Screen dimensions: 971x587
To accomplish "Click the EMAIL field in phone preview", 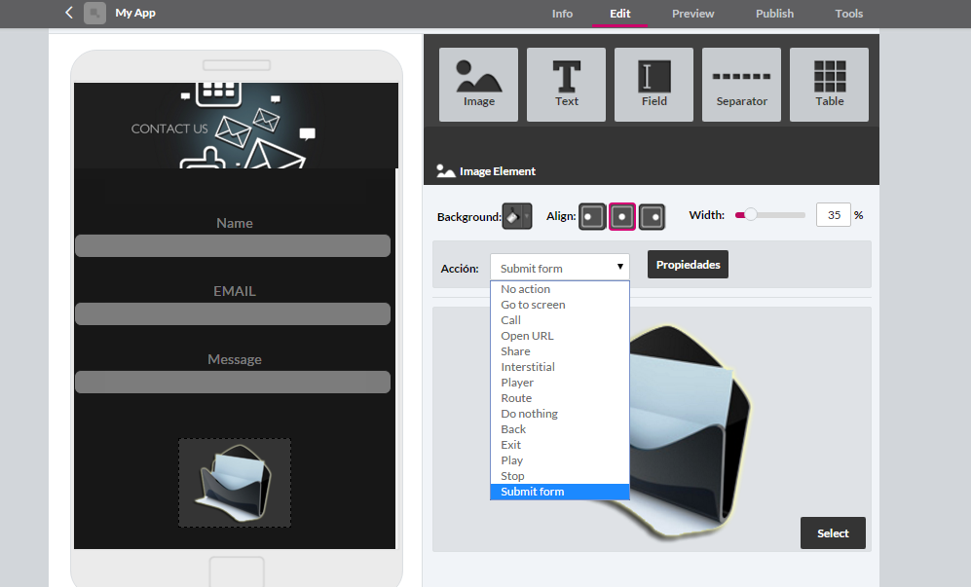I will point(233,313).
